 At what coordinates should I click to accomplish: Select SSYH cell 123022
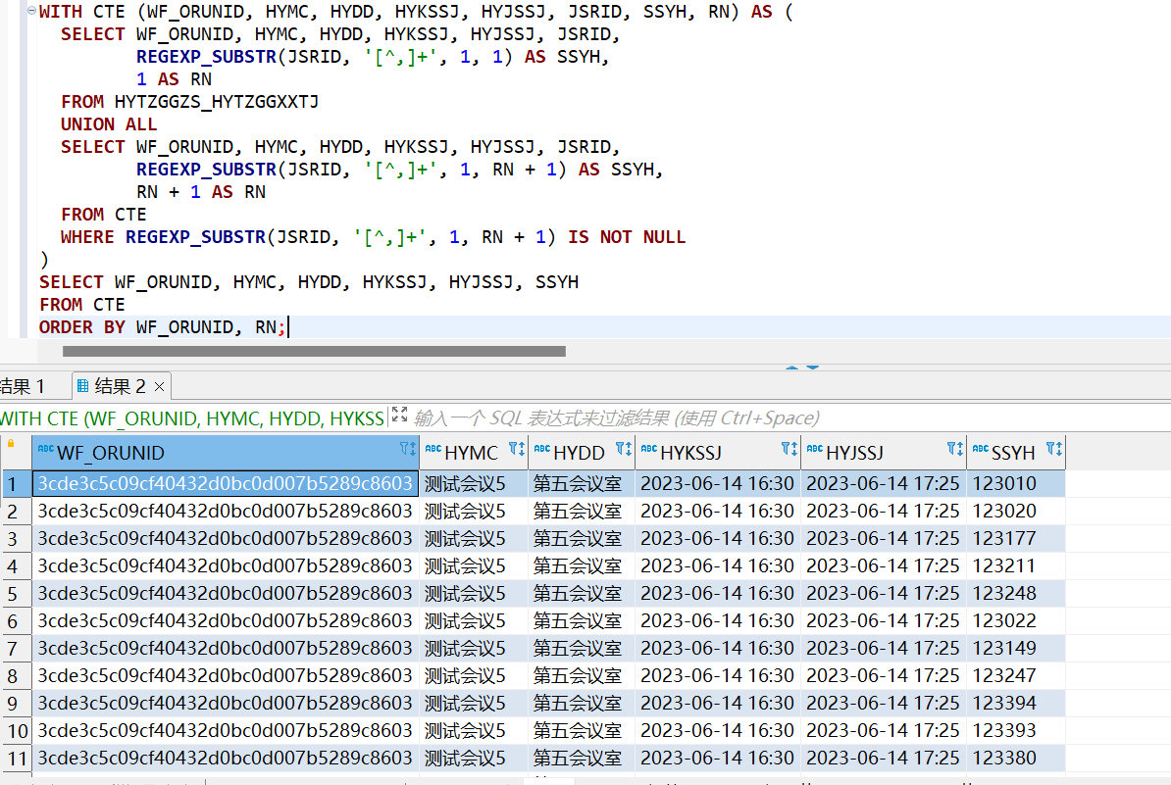[1016, 620]
